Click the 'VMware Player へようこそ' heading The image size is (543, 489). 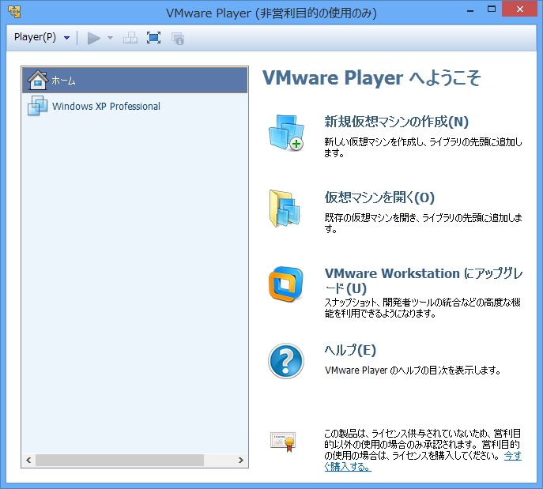tap(371, 78)
